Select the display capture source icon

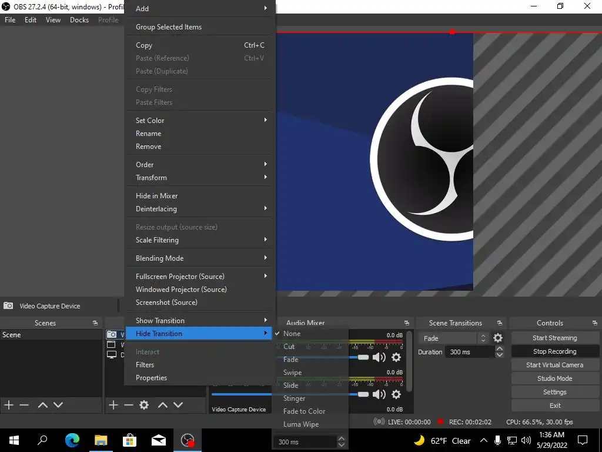[x=111, y=354]
